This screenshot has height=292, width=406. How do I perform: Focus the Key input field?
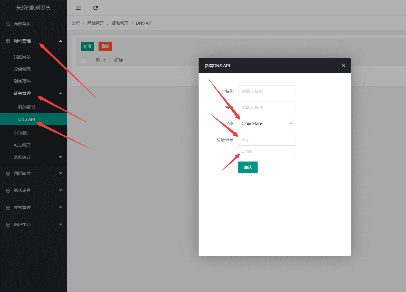[267, 140]
